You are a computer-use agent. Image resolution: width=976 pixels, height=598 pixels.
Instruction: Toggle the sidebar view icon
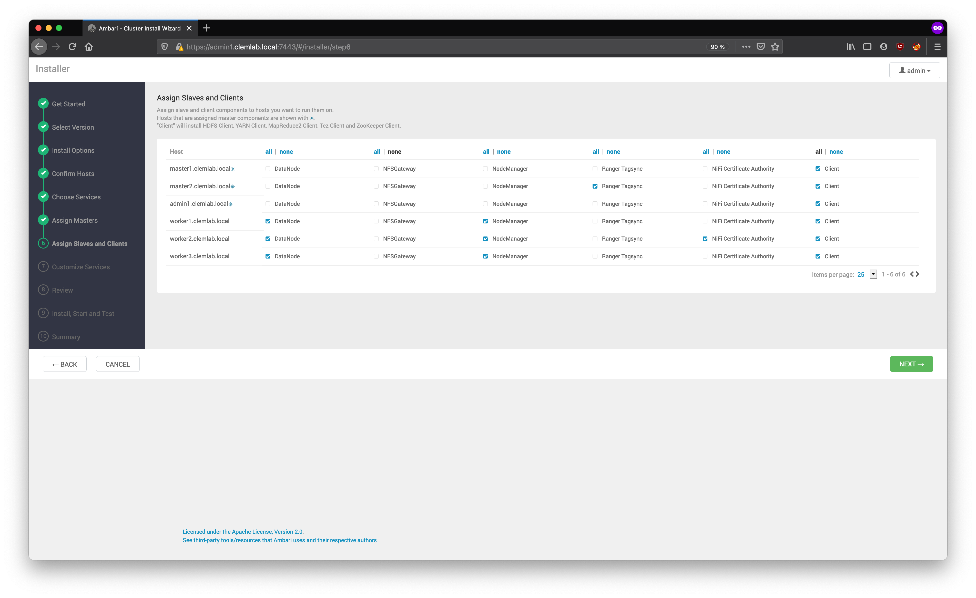(x=867, y=47)
